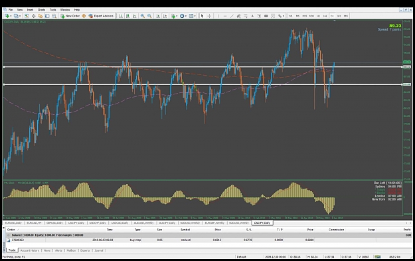Image resolution: width=415 pixels, height=261 pixels.
Task: Open the Help menu
Action: [77, 10]
